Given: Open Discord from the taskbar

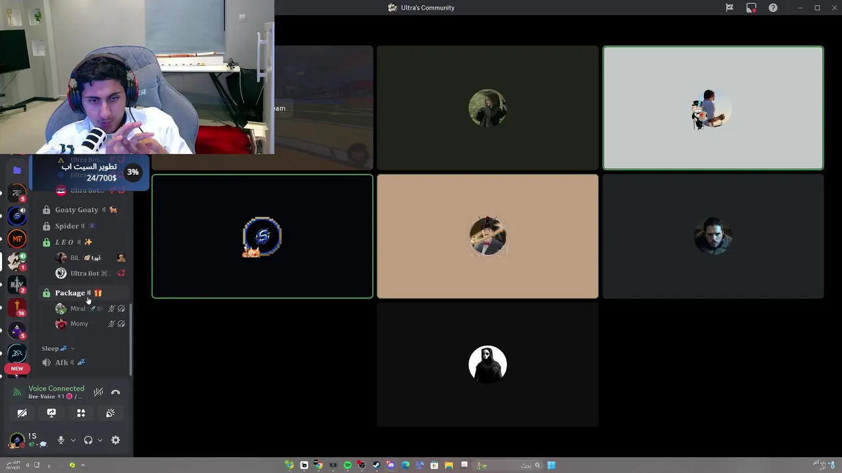Looking at the screenshot, I should click(x=390, y=465).
